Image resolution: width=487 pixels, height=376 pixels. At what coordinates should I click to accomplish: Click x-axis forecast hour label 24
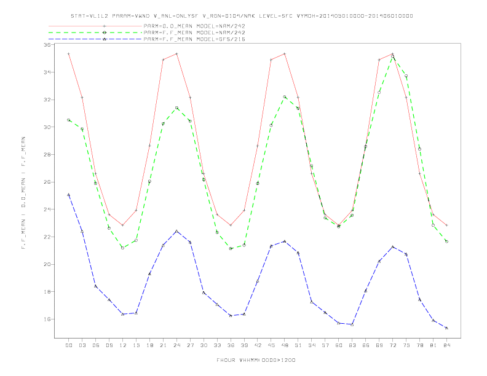[x=176, y=345]
